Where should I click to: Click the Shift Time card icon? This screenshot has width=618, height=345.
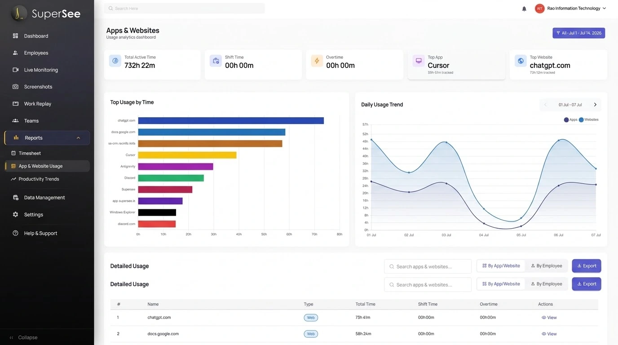point(216,61)
